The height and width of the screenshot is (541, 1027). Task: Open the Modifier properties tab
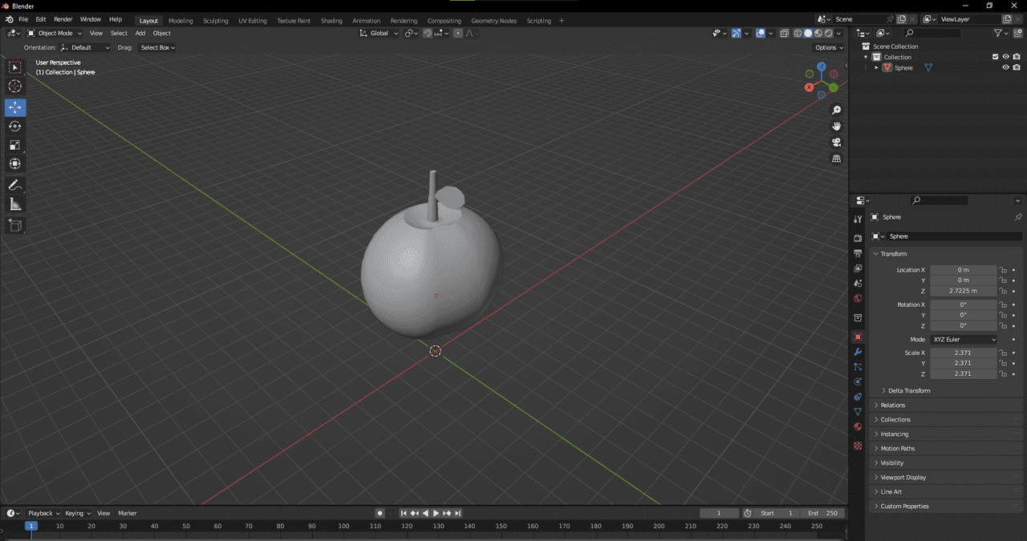(x=858, y=352)
